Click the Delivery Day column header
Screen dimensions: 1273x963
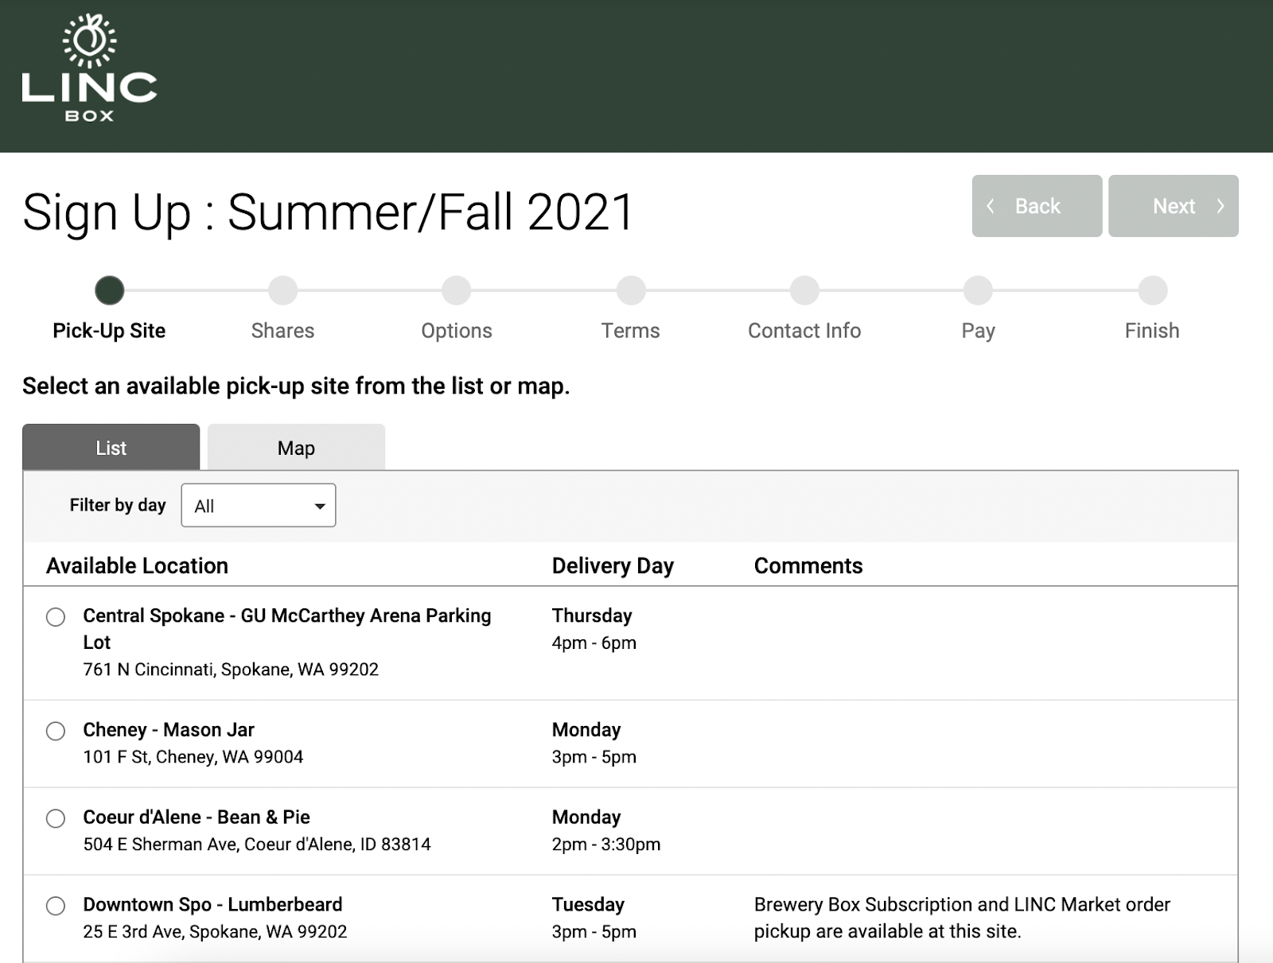613,565
